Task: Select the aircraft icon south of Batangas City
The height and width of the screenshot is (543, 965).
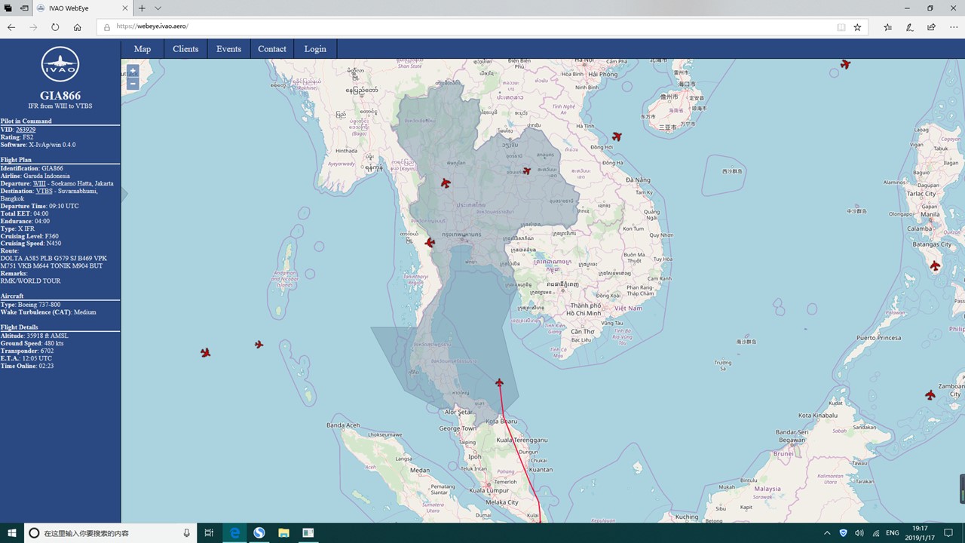Action: [x=935, y=266]
